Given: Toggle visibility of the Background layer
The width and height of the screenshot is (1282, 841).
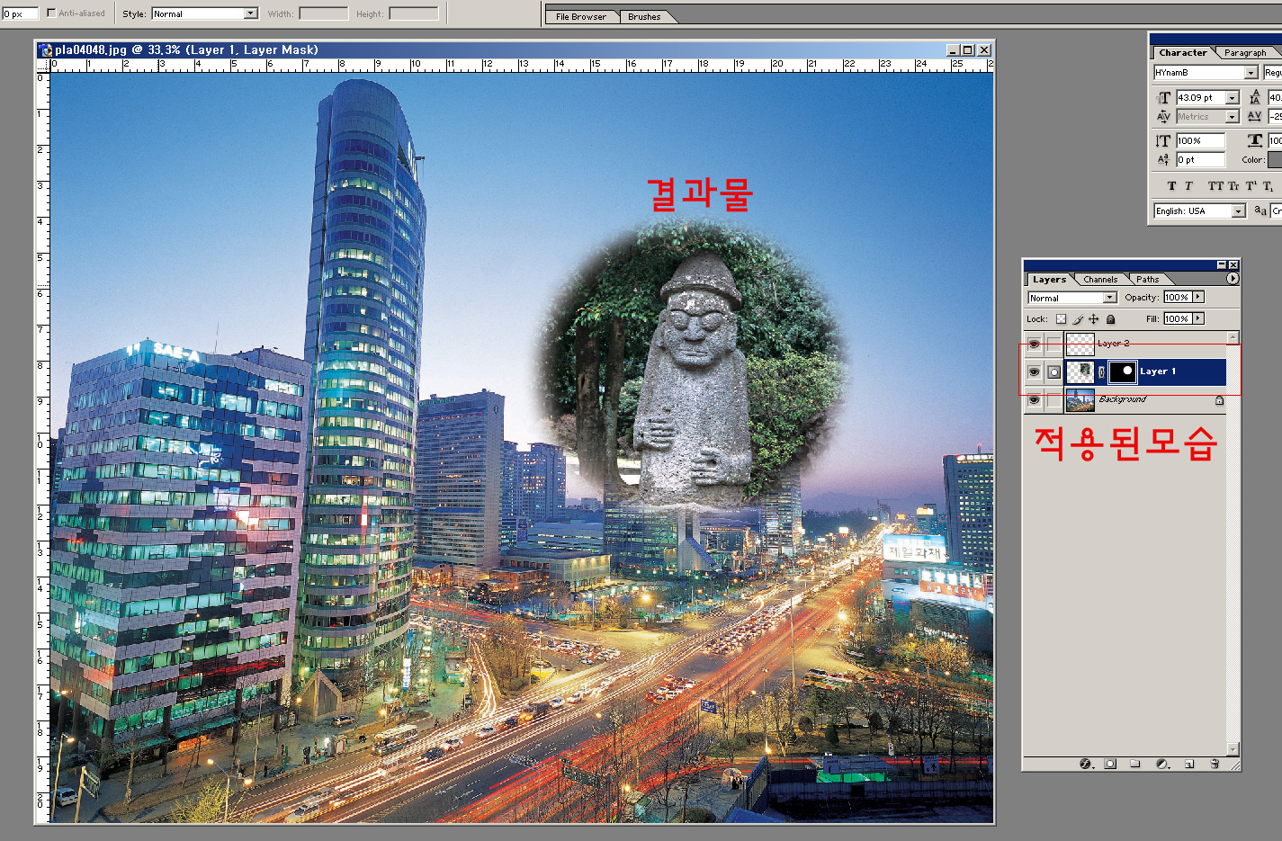Looking at the screenshot, I should (x=1034, y=399).
